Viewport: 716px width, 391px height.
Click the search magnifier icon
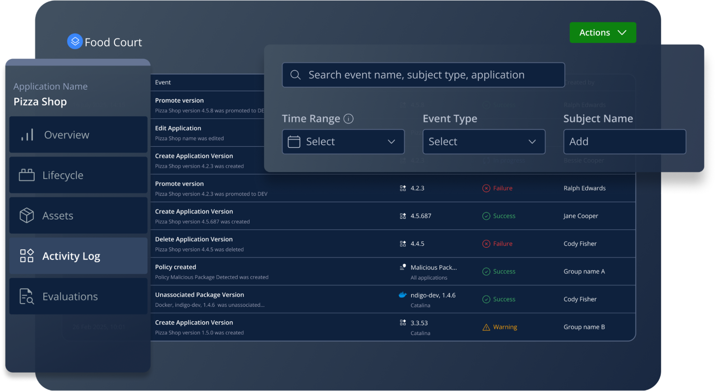coord(295,75)
